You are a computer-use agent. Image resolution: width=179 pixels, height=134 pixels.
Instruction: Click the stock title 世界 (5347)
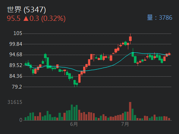click(x=26, y=10)
